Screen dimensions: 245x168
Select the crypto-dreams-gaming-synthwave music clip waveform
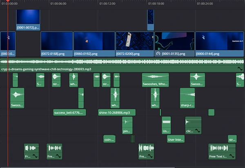(122, 62)
